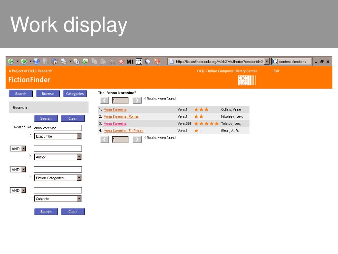The image size is (338, 254).
Task: Open the AND operator dropdown above Fiction Categories
Action: click(18, 170)
